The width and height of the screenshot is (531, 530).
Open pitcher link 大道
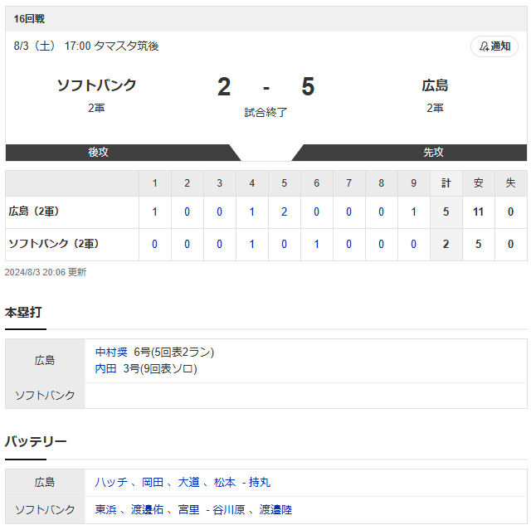pos(188,482)
